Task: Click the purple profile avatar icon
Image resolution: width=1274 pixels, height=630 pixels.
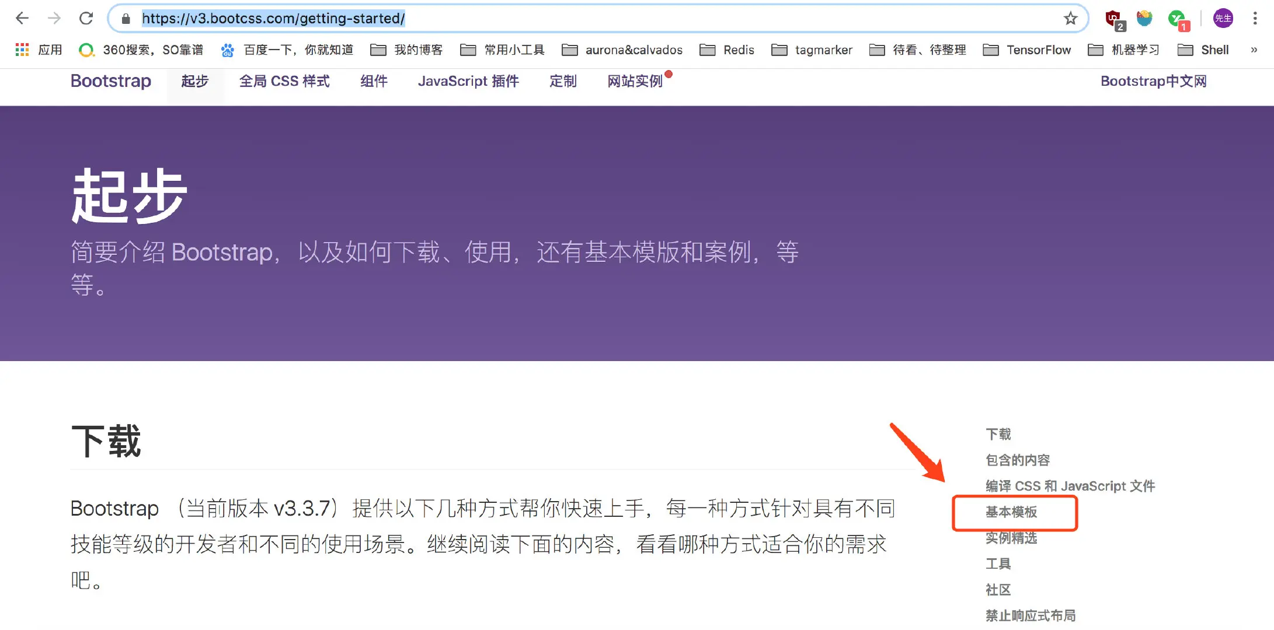Action: 1223,19
